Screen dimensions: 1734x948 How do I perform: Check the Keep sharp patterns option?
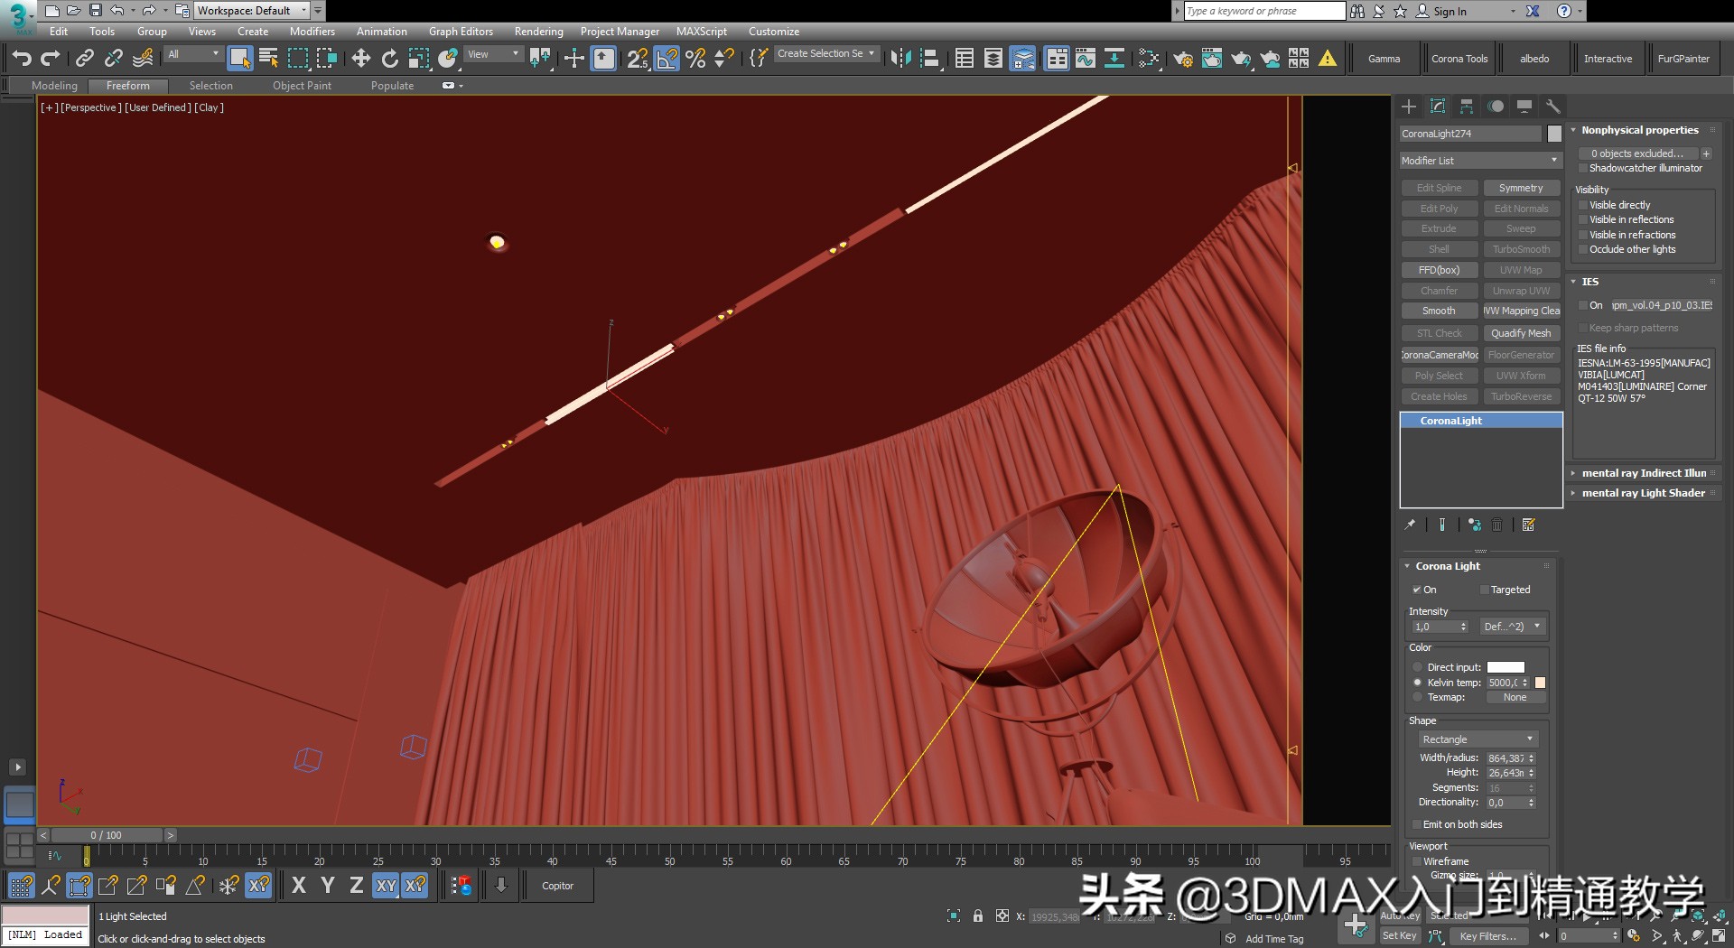point(1583,328)
